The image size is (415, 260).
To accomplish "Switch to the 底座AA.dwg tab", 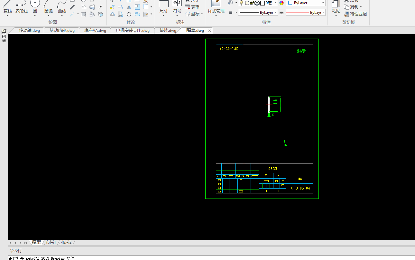I will [x=95, y=31].
